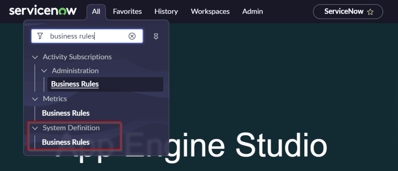Screen dimensions: 398x171
Task: Open Business Rules under Metrics
Action: click(x=66, y=113)
